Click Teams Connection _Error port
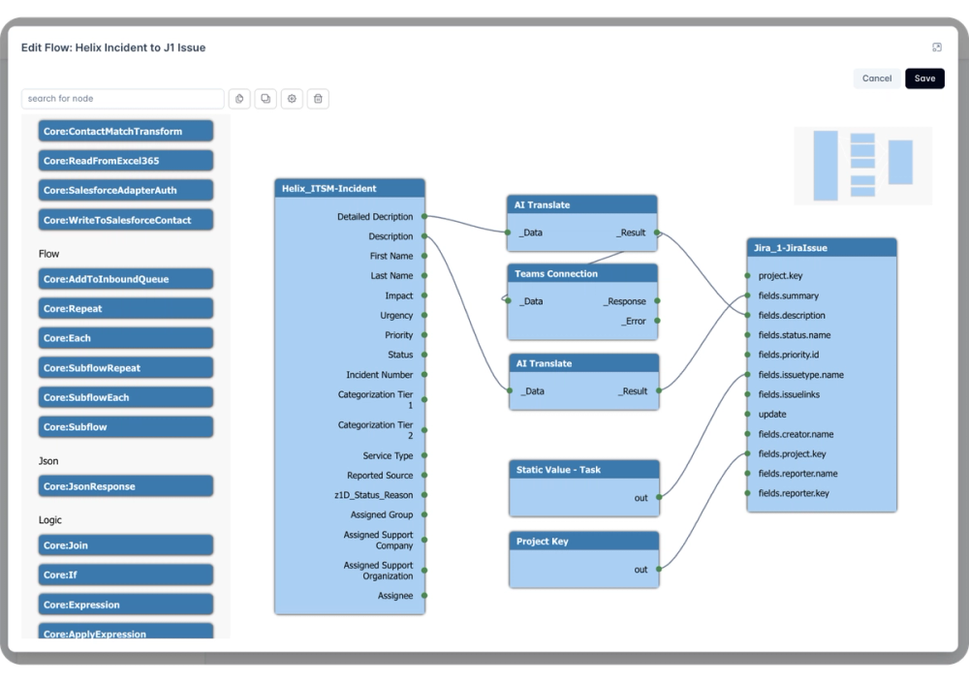The height and width of the screenshot is (683, 969). point(657,321)
